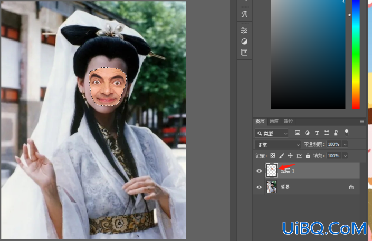372x241 pixels.
Task: Toggle the layer filtering on/off switch
Action: [x=346, y=133]
